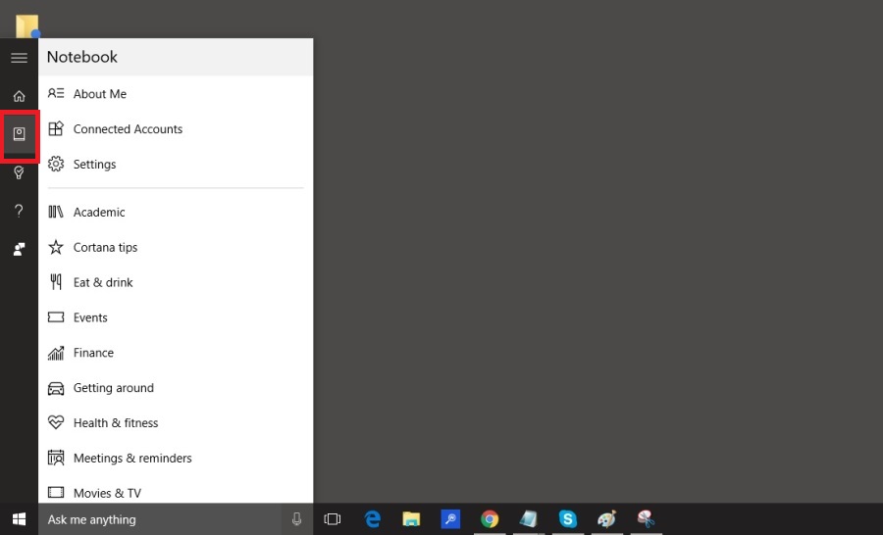Select the Finance category
The image size is (883, 535).
coord(176,353)
